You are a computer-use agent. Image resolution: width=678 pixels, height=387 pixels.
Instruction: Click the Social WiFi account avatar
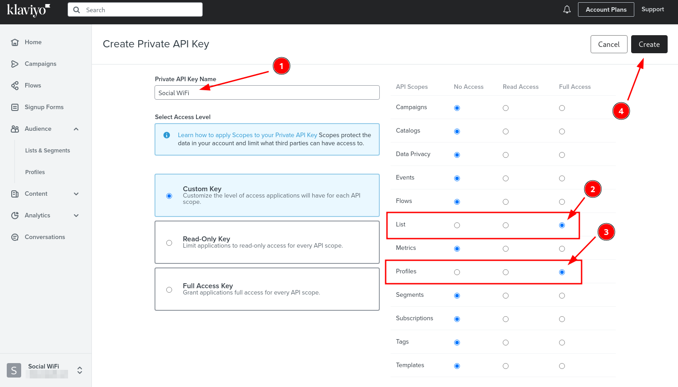[x=14, y=370]
